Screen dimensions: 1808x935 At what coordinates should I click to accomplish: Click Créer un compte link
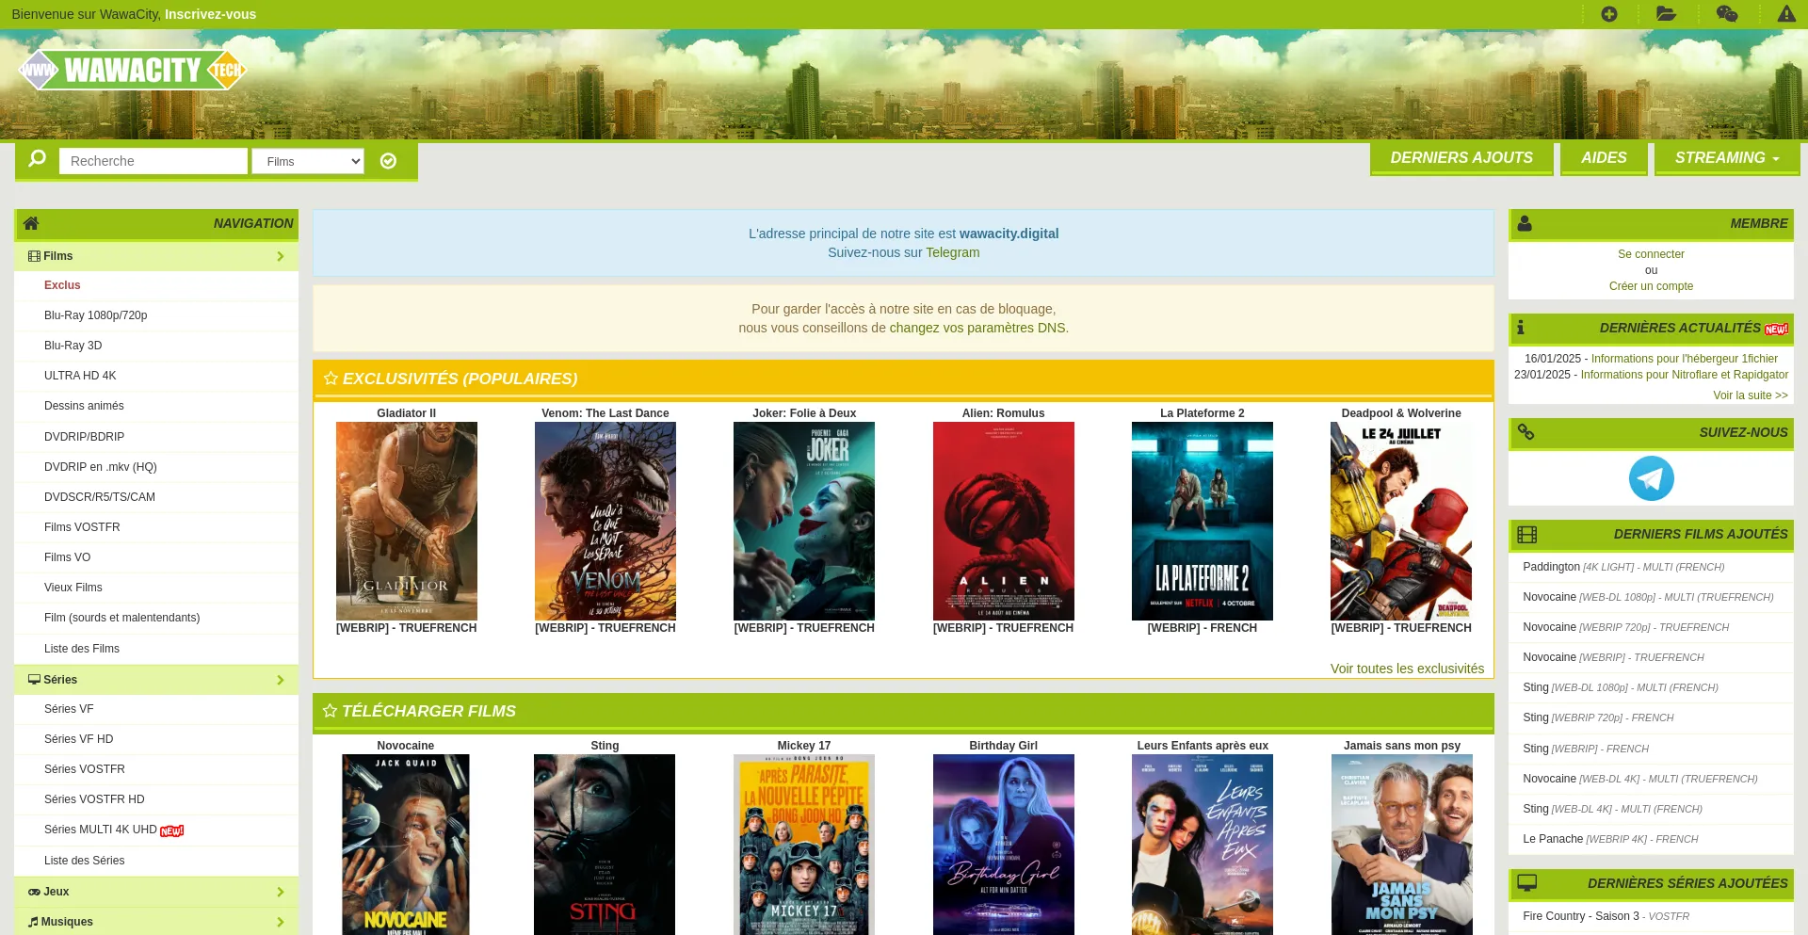click(1651, 286)
